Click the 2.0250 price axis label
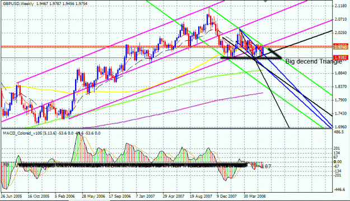The width and height of the screenshot is (350, 201). (340, 33)
